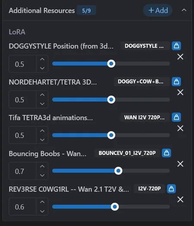Viewport: 194px width, 226px height.
Task: Click the shop bag icon beside WAN I2V 720P
Action: click(176, 117)
